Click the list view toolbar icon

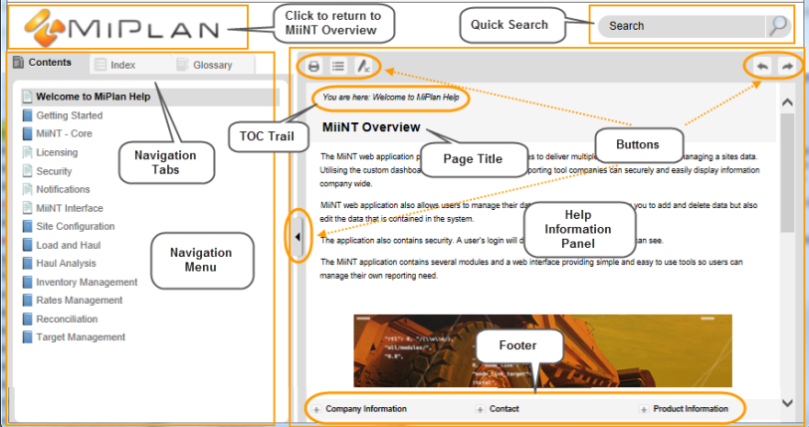[x=338, y=66]
